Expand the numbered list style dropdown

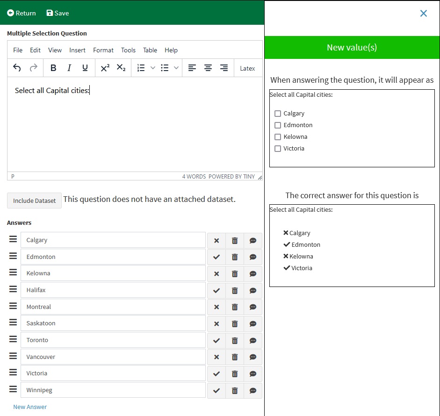coord(152,68)
